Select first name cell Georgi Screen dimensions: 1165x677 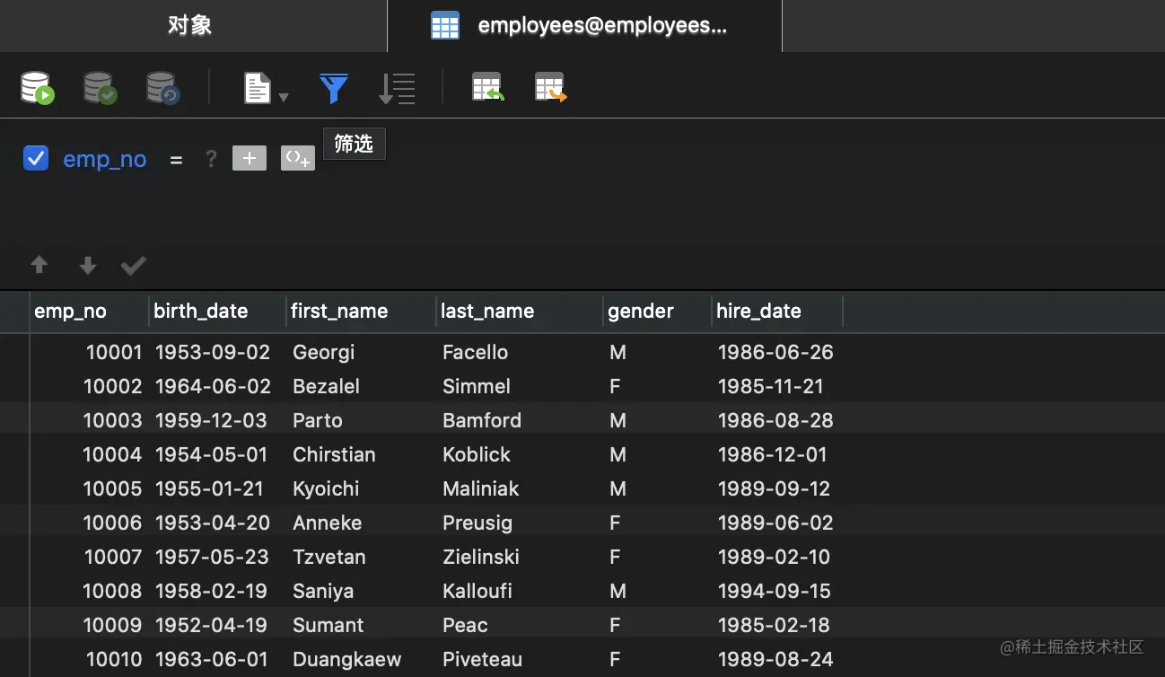tap(323, 352)
